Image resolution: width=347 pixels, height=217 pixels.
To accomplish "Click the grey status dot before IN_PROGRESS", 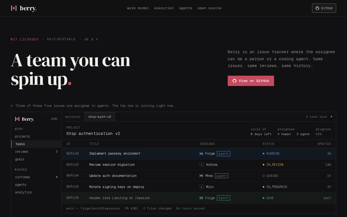I will click(264, 187).
